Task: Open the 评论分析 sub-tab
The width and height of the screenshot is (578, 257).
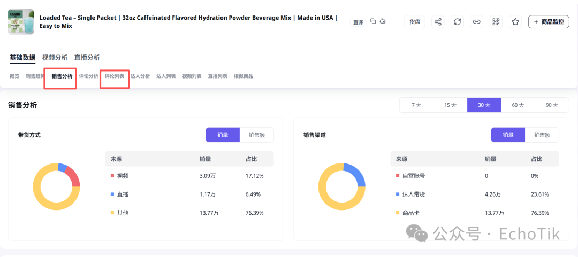Action: pyautogui.click(x=88, y=76)
